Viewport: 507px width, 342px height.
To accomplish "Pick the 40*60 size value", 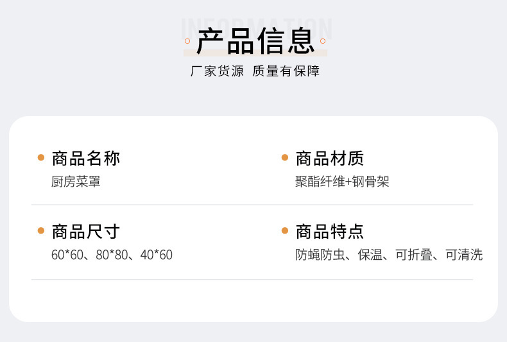I will [x=157, y=255].
